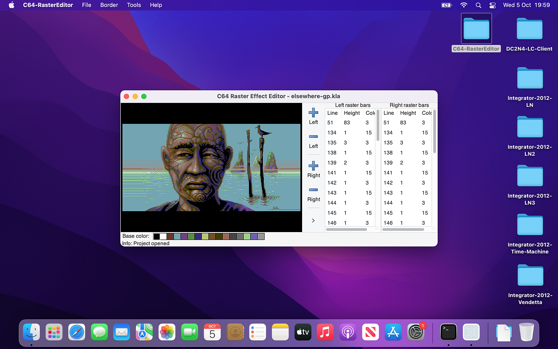The height and width of the screenshot is (349, 558).
Task: Click the left raster bars horizontal scrollbar
Action: 347,229
